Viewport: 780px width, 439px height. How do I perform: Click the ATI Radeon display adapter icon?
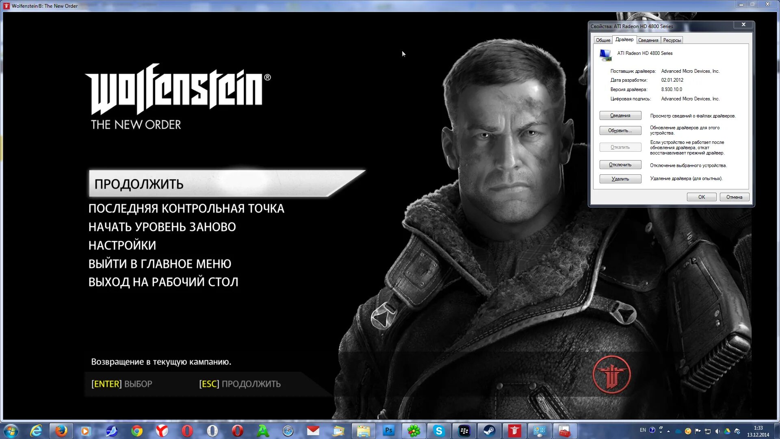[x=605, y=55]
